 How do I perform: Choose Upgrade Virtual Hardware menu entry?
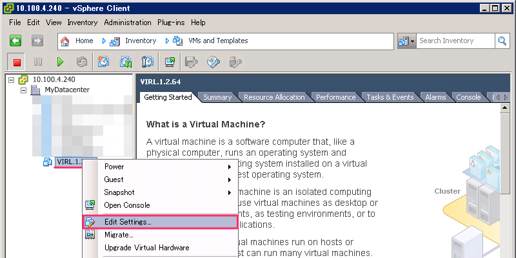tap(160, 248)
